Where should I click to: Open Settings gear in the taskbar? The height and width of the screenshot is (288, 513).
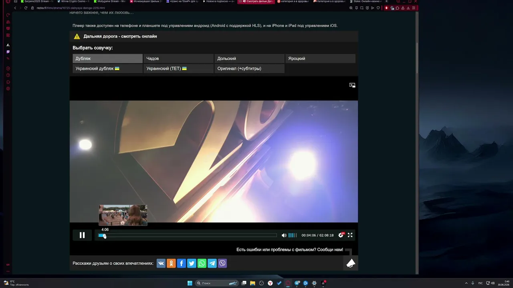pos(314,283)
